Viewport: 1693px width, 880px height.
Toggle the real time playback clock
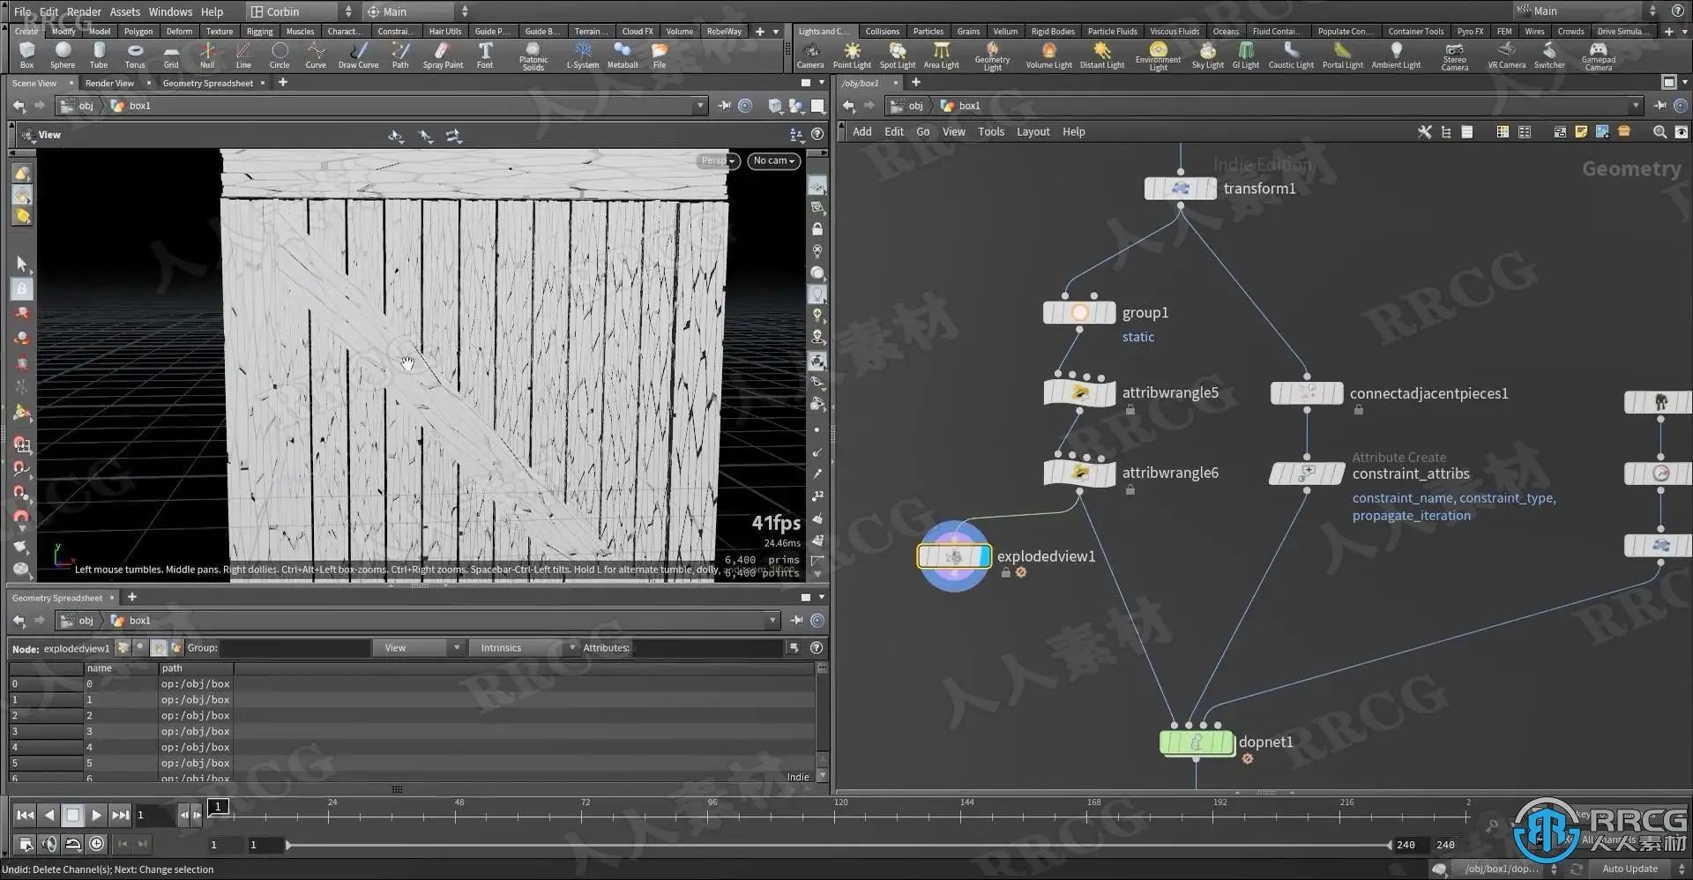(x=96, y=844)
